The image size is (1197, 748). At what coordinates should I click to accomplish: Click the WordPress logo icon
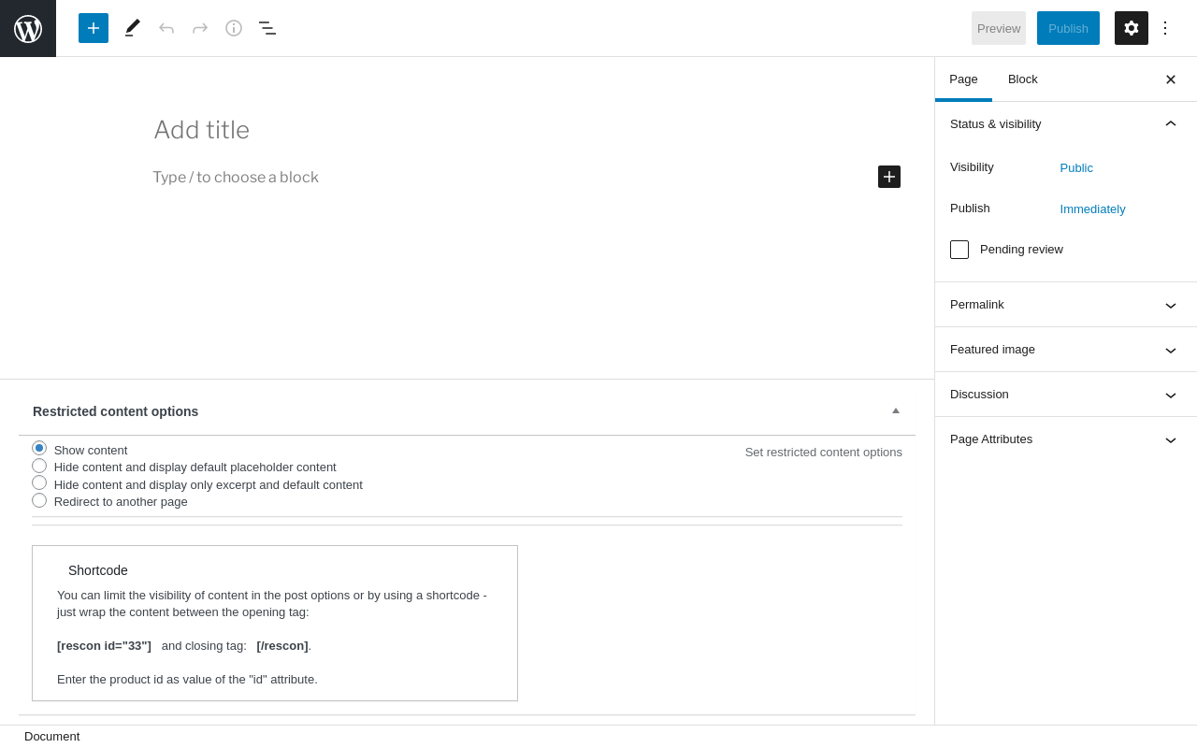[28, 28]
